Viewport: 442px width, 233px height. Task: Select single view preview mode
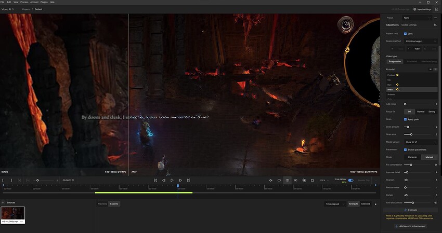[279, 180]
